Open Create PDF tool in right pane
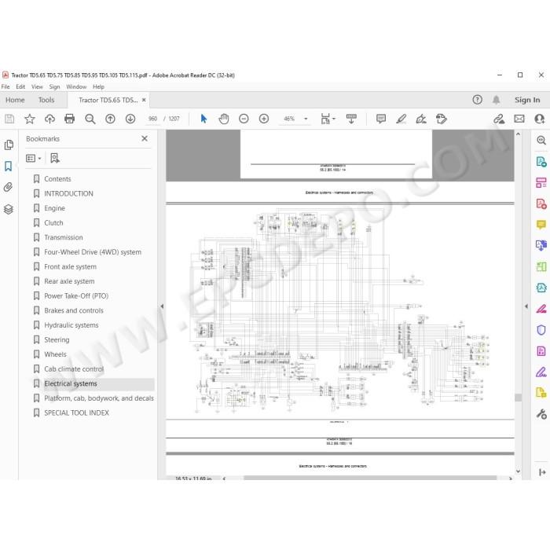550x550 pixels. [x=541, y=203]
